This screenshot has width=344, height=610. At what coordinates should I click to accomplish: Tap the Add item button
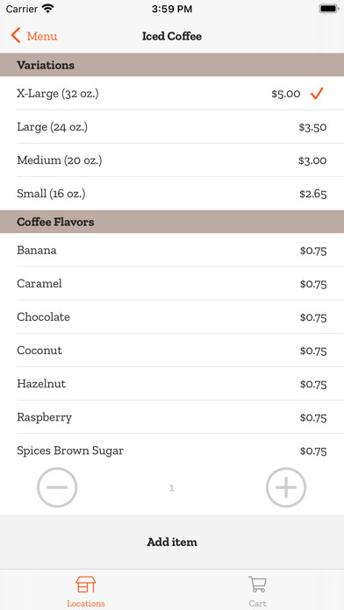click(172, 542)
